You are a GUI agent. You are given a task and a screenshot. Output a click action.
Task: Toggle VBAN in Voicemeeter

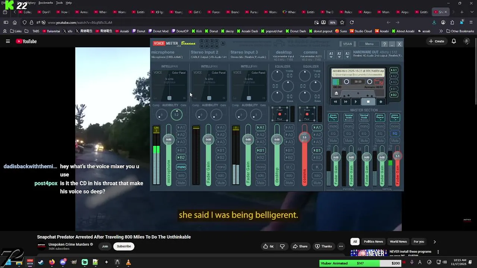[348, 44]
